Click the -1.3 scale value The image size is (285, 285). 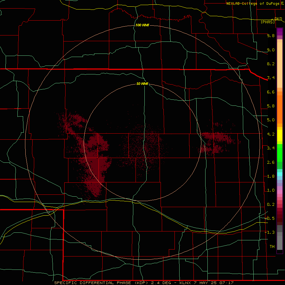[x=270, y=232]
